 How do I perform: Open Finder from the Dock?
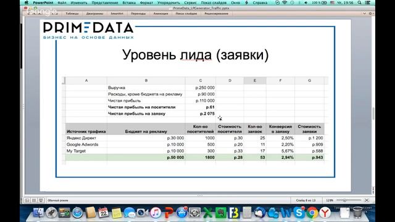pyautogui.click(x=38, y=213)
